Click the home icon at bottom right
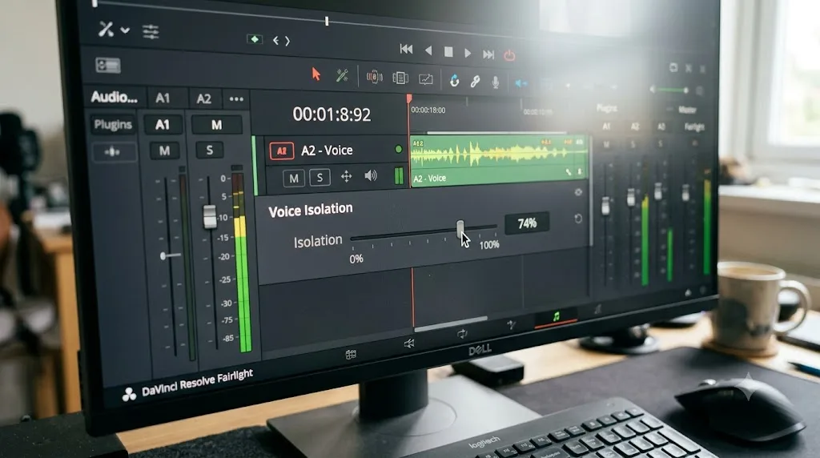The width and height of the screenshot is (820, 458). tap(688, 293)
